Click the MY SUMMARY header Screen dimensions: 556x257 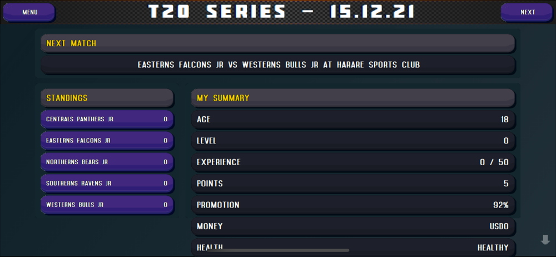pyautogui.click(x=353, y=98)
